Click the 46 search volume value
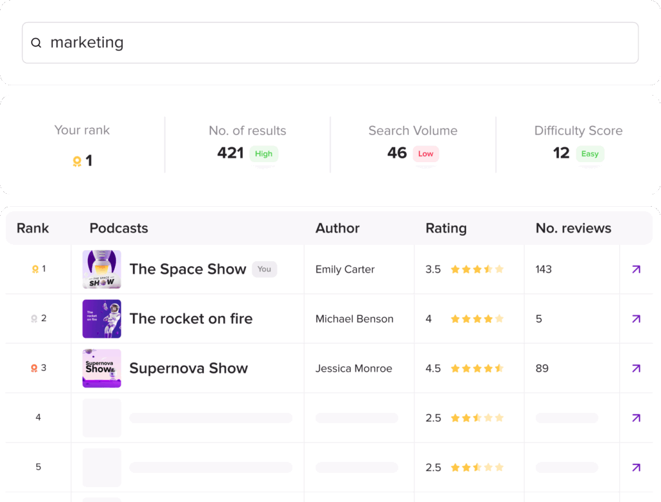The height and width of the screenshot is (502, 661). 397,152
